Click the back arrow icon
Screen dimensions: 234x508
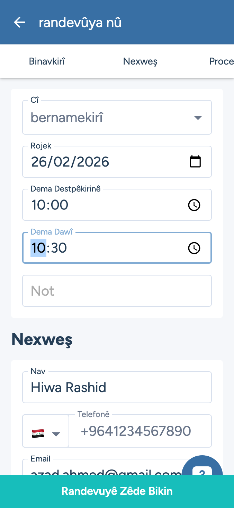pos(19,23)
